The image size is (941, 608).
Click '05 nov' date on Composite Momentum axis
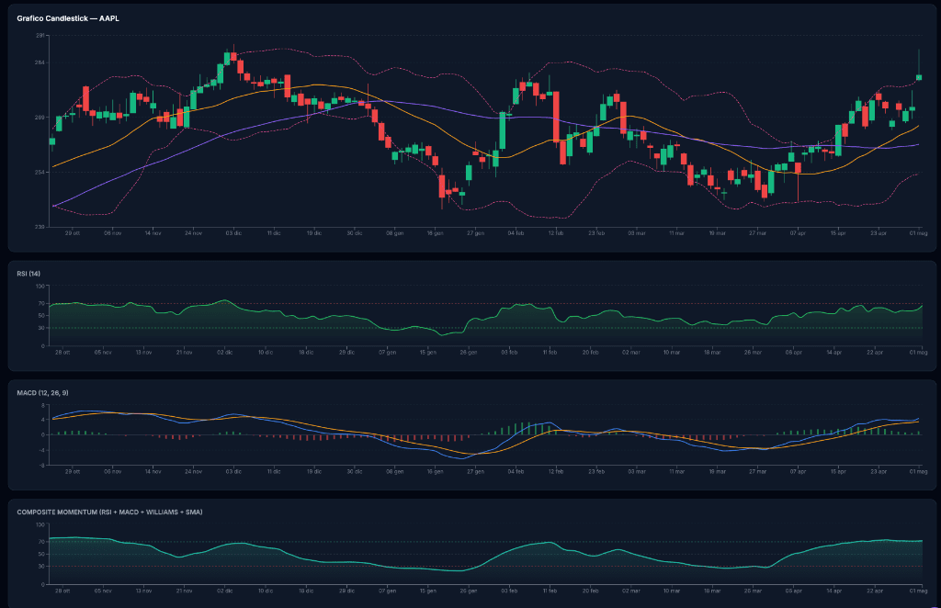[x=103, y=591]
